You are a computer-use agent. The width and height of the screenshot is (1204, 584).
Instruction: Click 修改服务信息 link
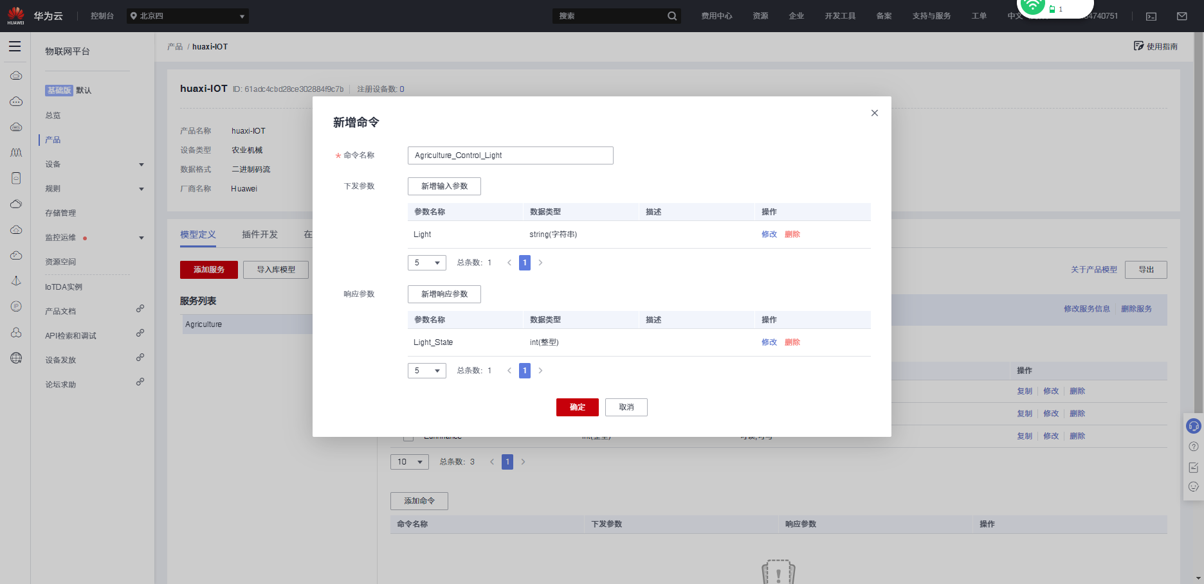coord(1087,309)
